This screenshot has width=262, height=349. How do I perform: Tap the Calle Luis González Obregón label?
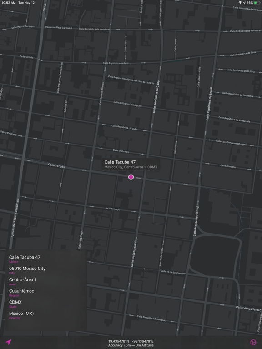click(x=231, y=143)
